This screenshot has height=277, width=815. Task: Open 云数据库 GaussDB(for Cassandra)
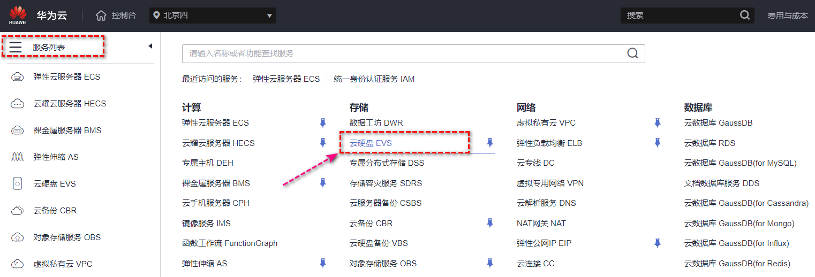point(746,203)
